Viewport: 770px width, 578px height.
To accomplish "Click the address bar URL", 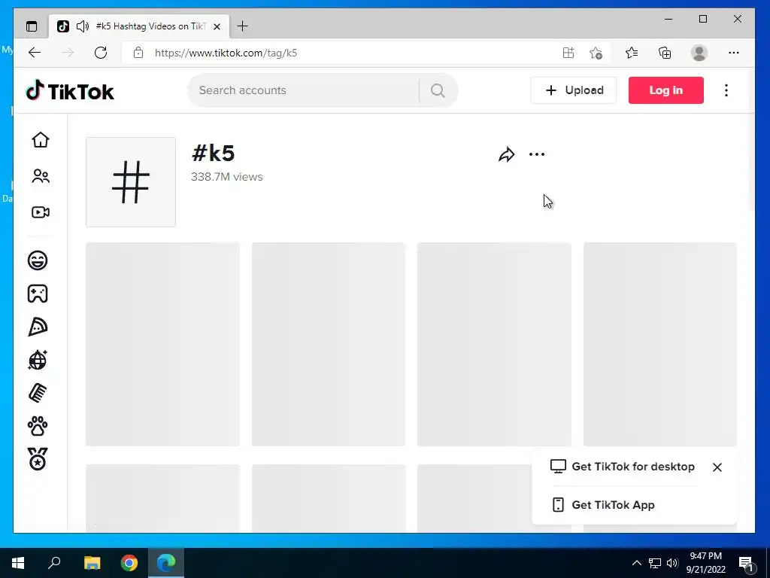I will coord(226,53).
